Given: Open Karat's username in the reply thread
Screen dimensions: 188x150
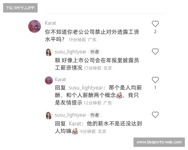Looking at the screenshot, I should [60, 80].
